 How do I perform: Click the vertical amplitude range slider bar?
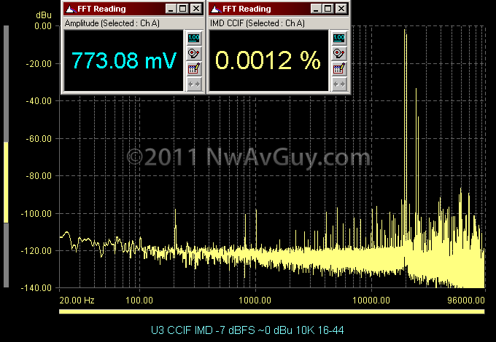click(x=6, y=156)
